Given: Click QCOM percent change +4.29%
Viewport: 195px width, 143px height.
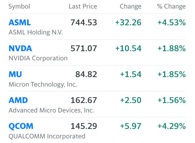Looking at the screenshot, I should pos(172,126).
